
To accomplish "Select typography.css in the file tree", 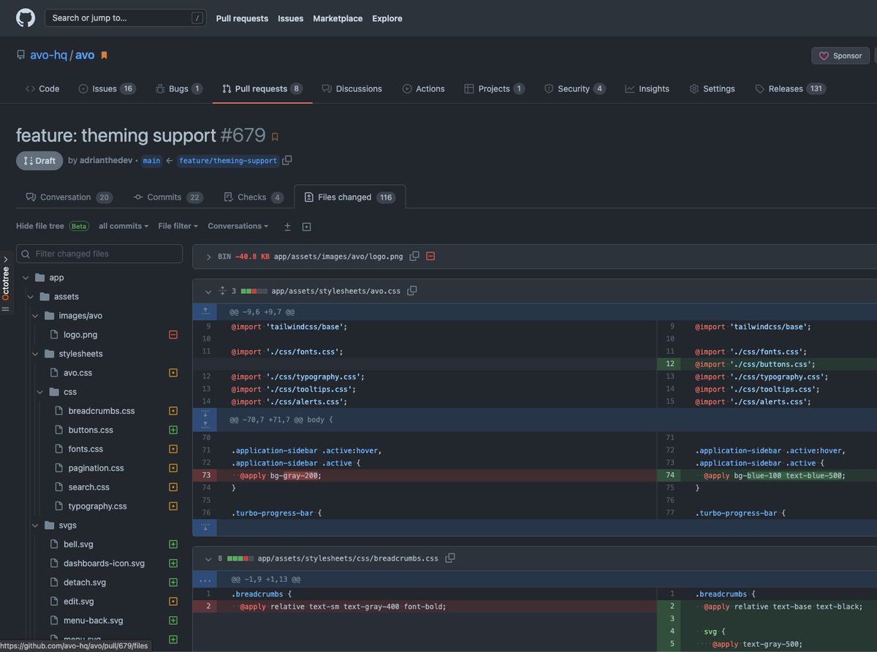I will [98, 506].
